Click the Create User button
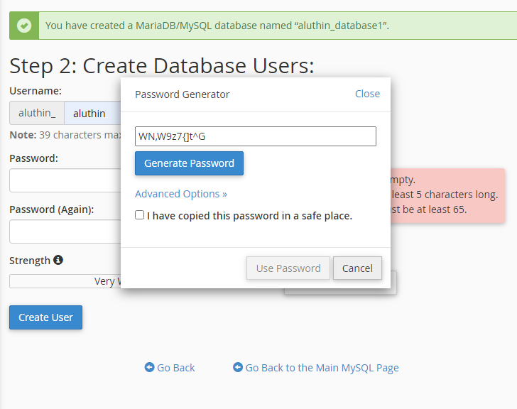 46,317
